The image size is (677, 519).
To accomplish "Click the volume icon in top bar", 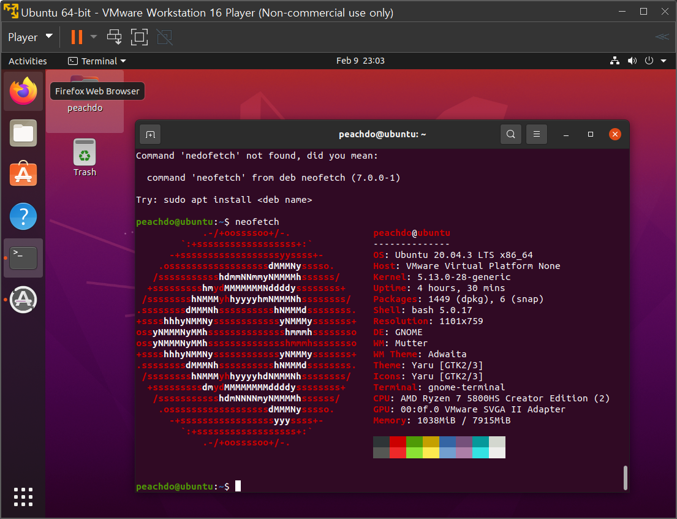I will click(632, 61).
